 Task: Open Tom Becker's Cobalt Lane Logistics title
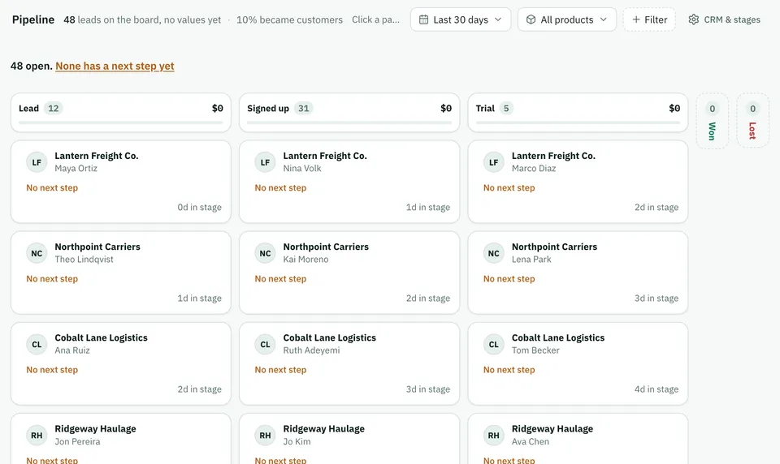coord(558,337)
